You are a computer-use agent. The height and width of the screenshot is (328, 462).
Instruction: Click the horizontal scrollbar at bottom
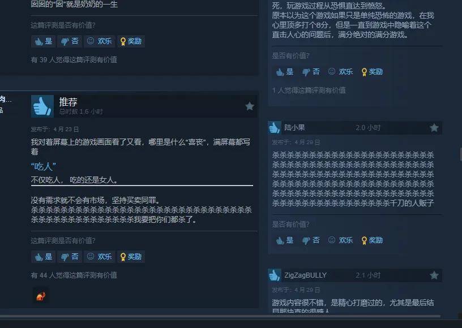coord(220,316)
